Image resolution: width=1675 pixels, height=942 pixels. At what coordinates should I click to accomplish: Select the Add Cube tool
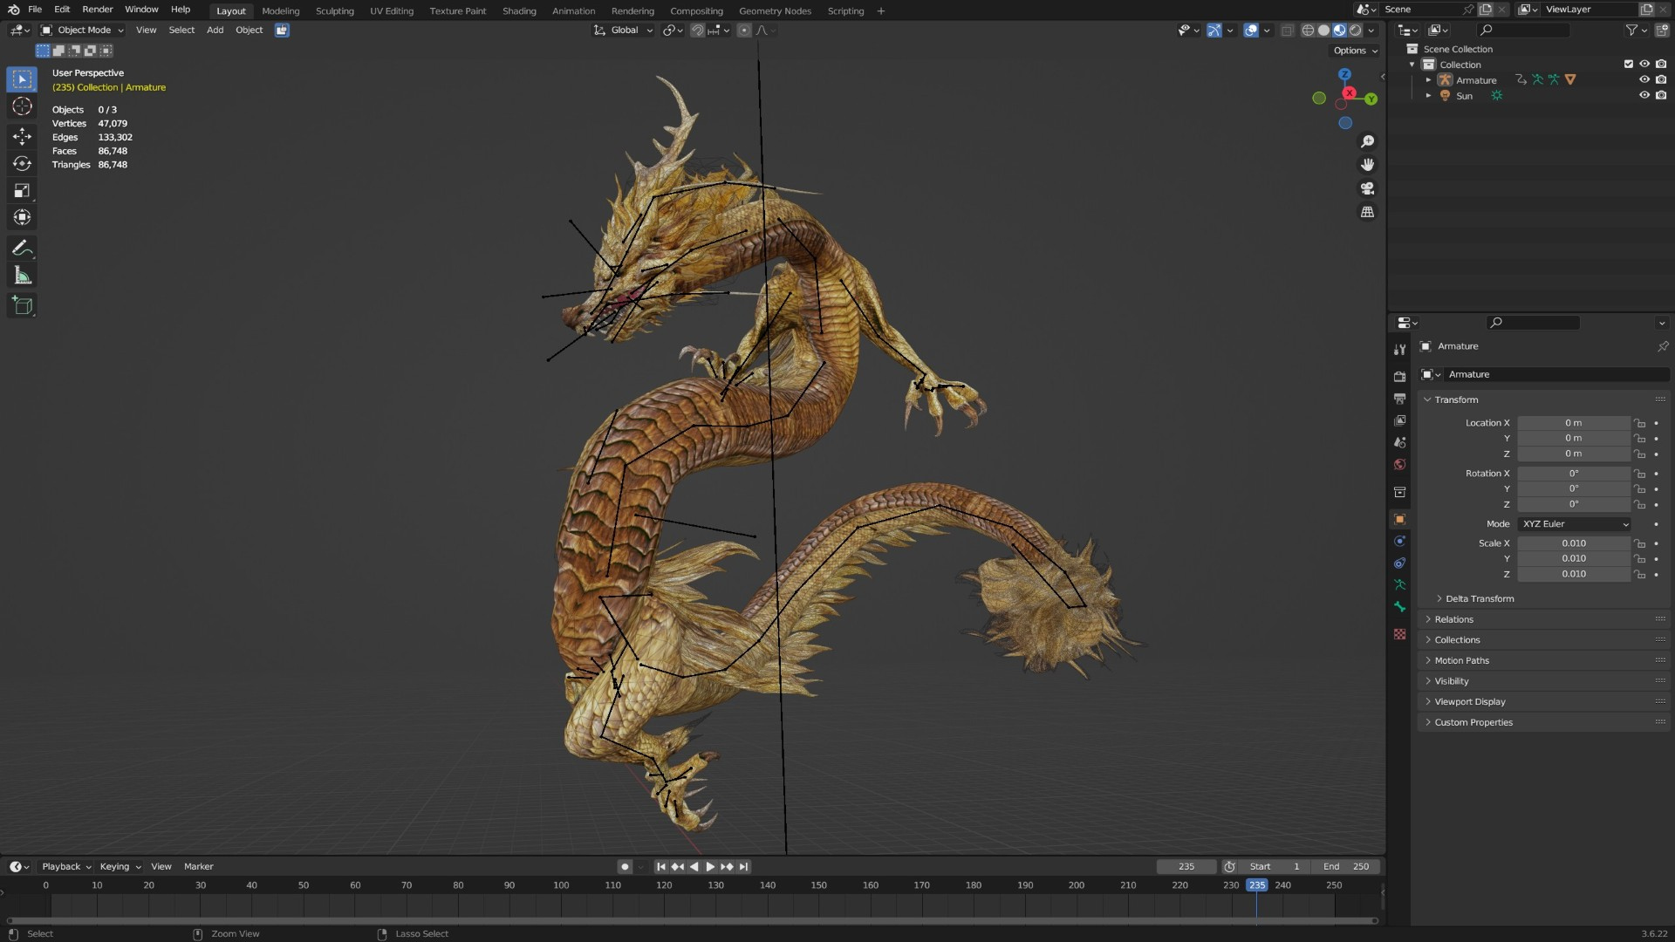click(22, 305)
